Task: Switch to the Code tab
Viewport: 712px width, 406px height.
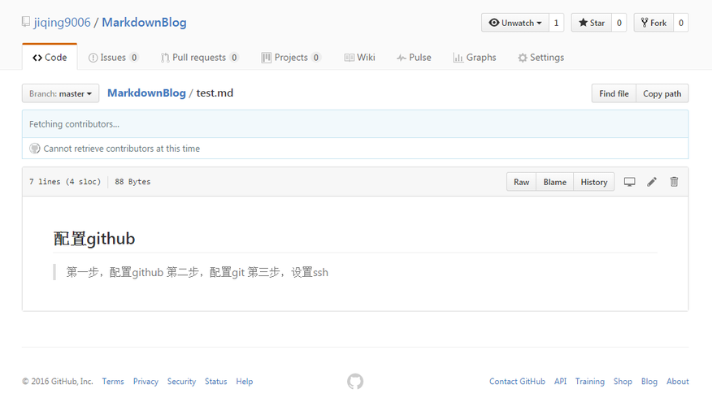Action: click(50, 58)
